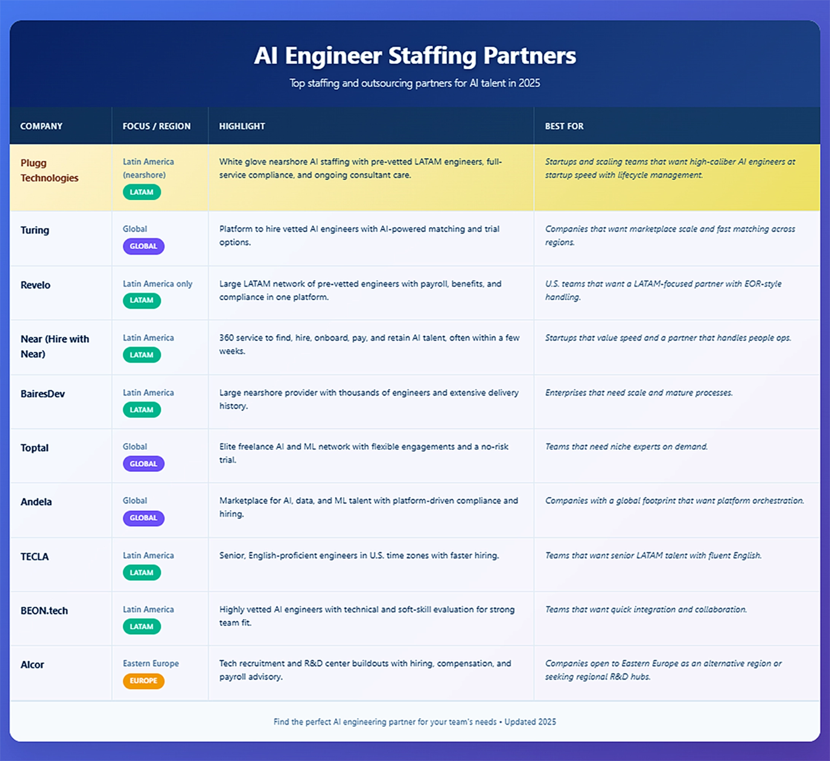The height and width of the screenshot is (761, 830).
Task: Click 'Latin America (nearshore)' region text
Action: [x=148, y=168]
